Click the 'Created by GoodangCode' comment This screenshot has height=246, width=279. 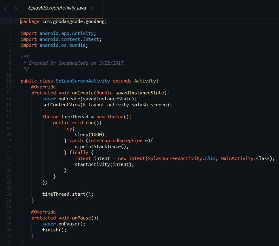click(58, 63)
